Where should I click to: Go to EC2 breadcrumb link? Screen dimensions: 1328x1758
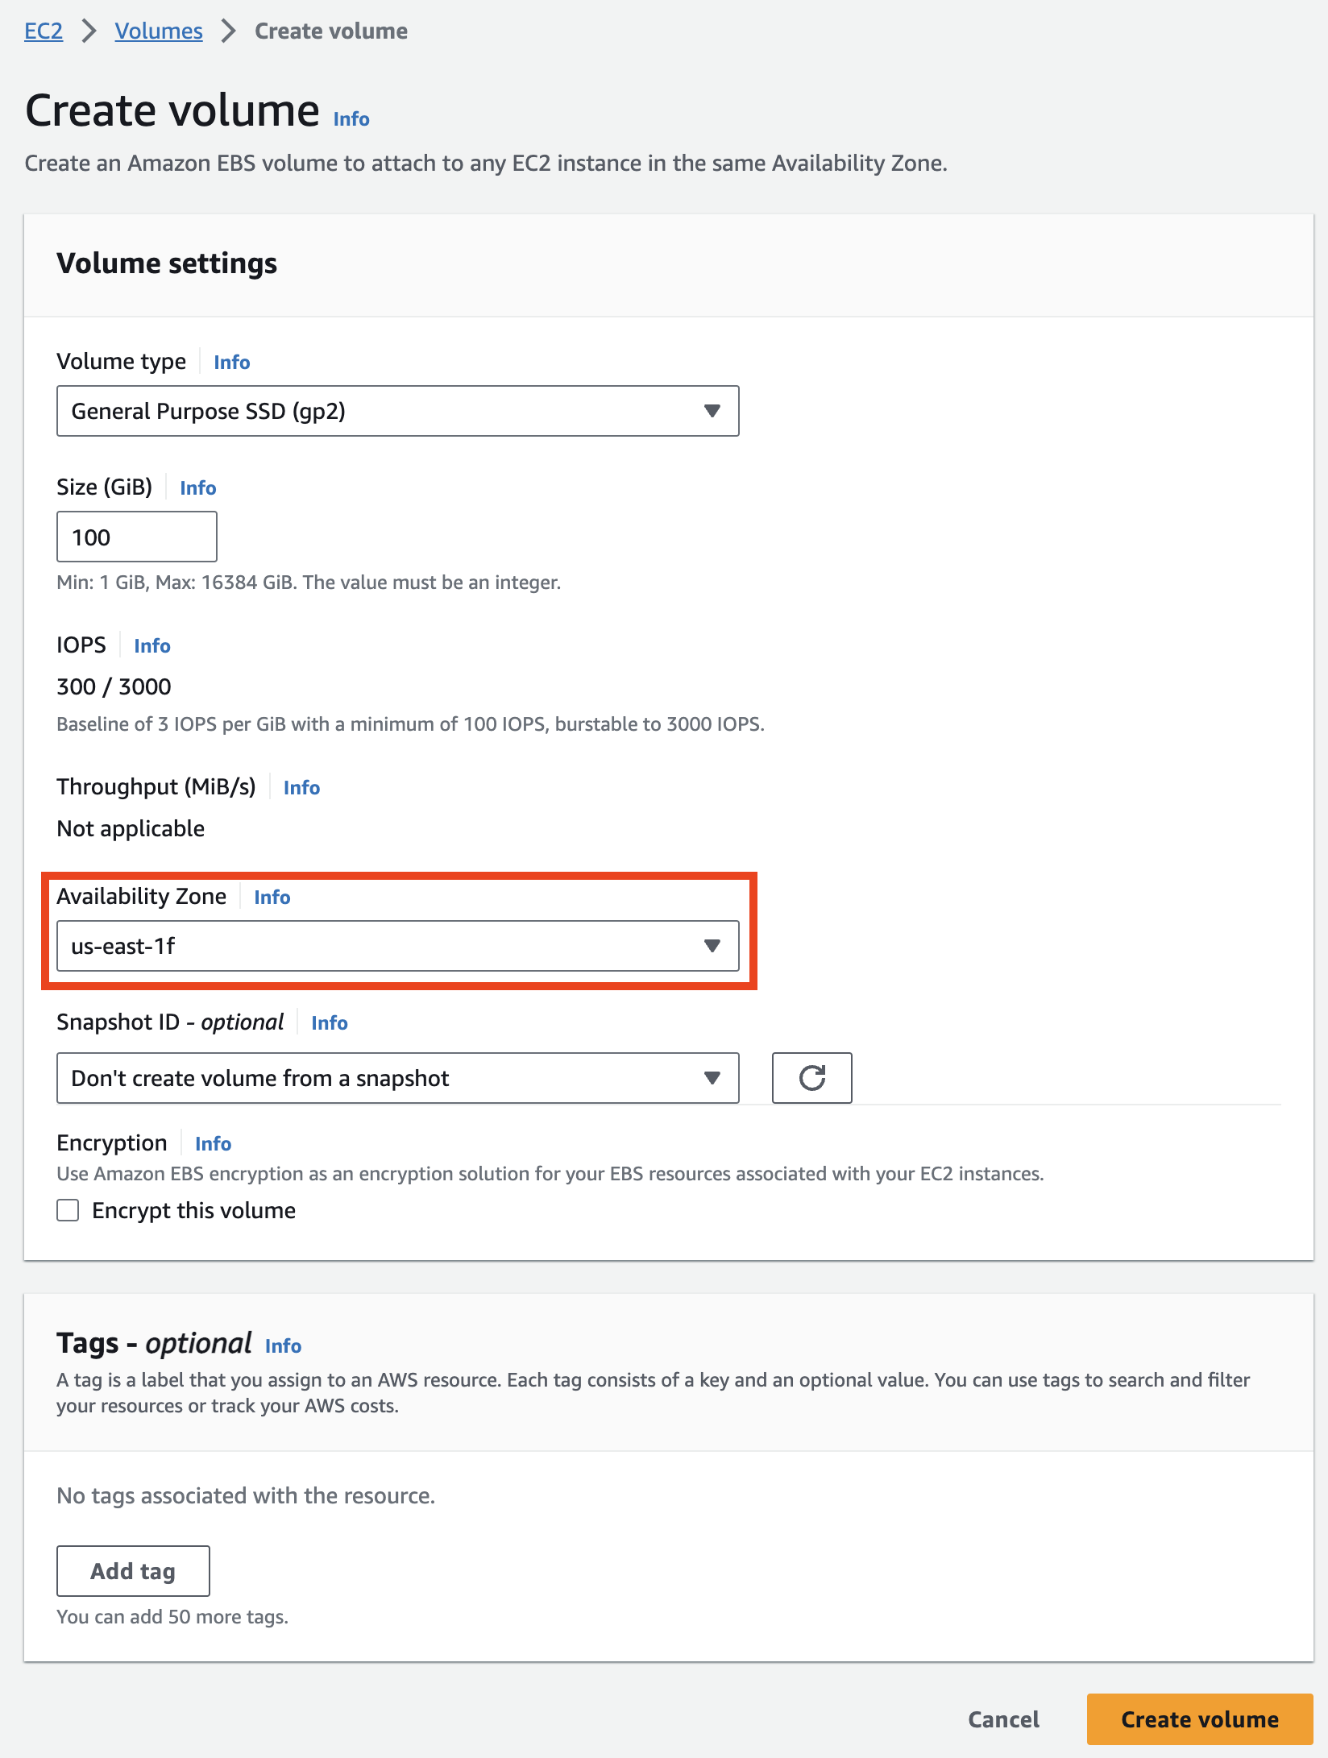pos(44,31)
